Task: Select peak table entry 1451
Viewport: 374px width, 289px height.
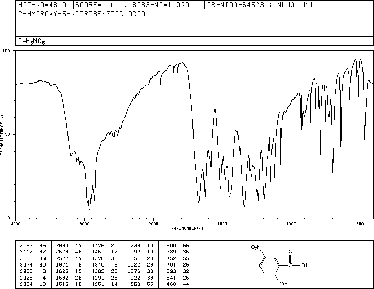Action: [x=98, y=252]
